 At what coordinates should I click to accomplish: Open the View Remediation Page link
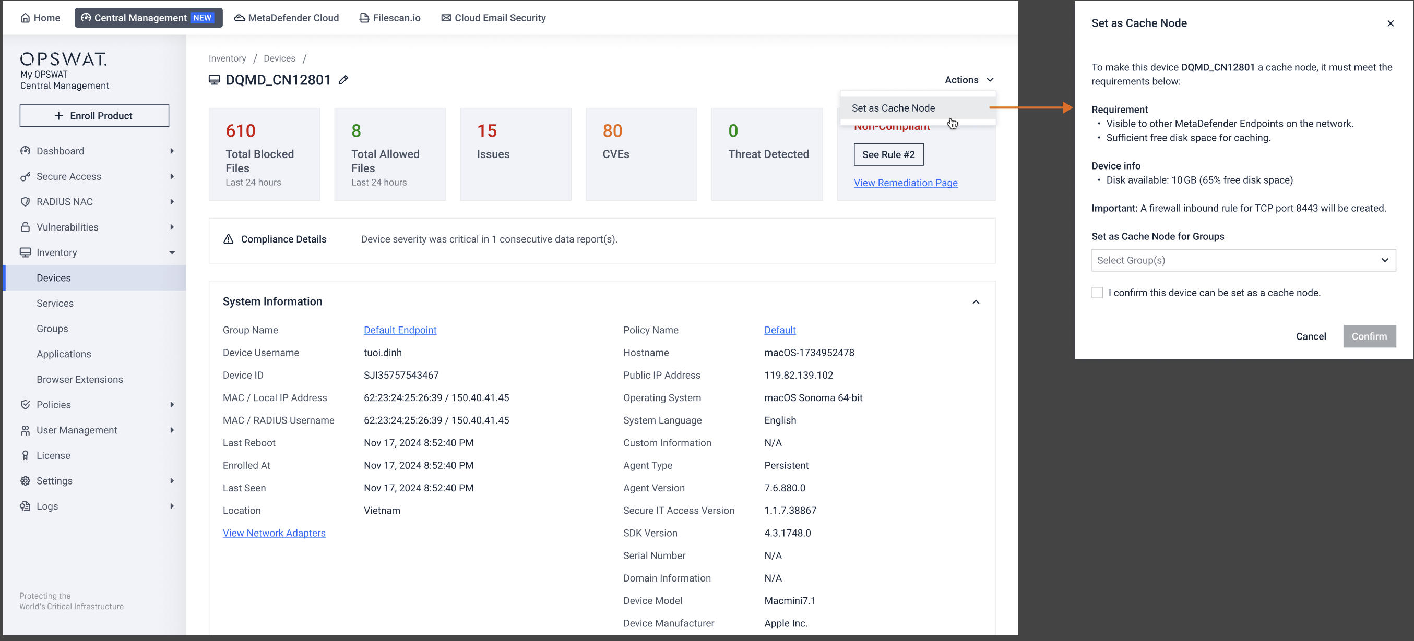[x=905, y=183]
